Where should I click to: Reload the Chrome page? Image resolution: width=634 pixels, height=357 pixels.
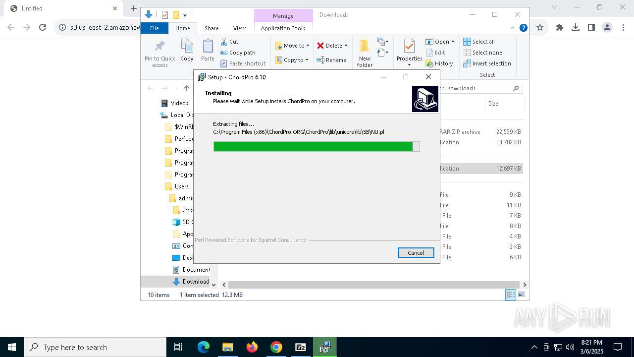43,28
